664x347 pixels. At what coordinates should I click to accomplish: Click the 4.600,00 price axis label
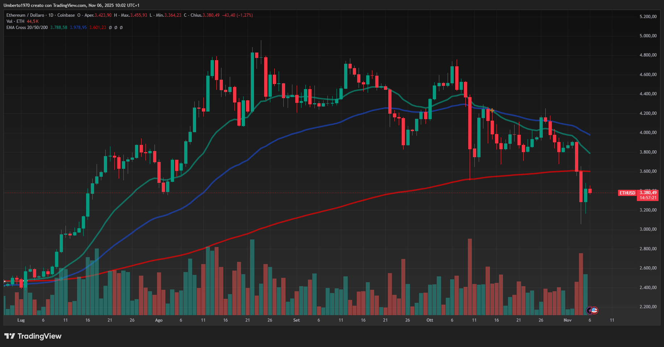tap(648, 75)
